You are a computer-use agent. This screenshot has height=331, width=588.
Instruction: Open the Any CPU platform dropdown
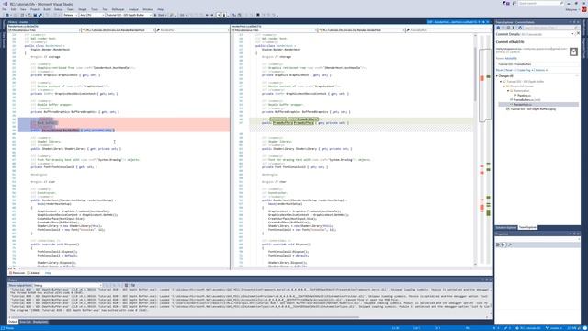pos(92,15)
